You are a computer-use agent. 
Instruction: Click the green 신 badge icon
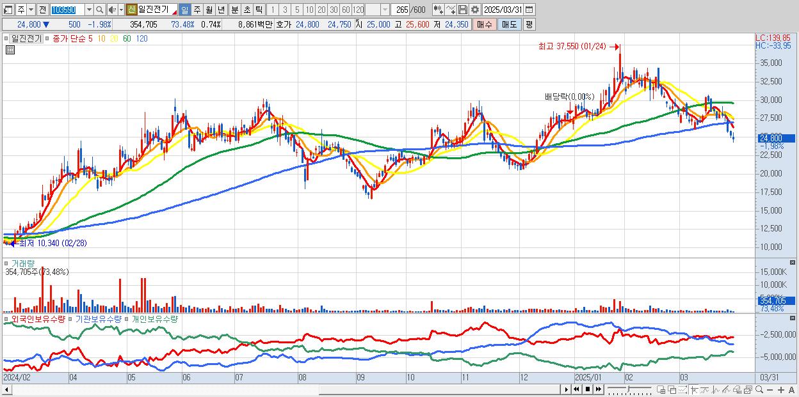pos(131,10)
